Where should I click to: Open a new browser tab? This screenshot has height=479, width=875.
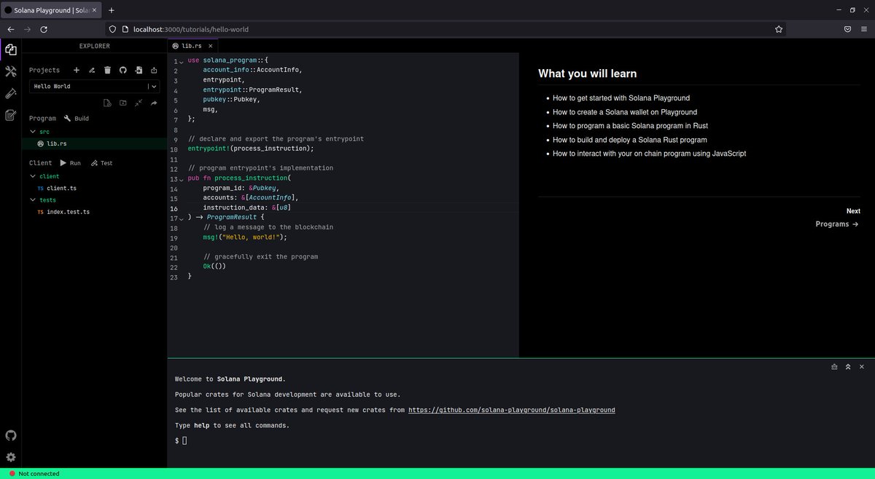(x=112, y=10)
